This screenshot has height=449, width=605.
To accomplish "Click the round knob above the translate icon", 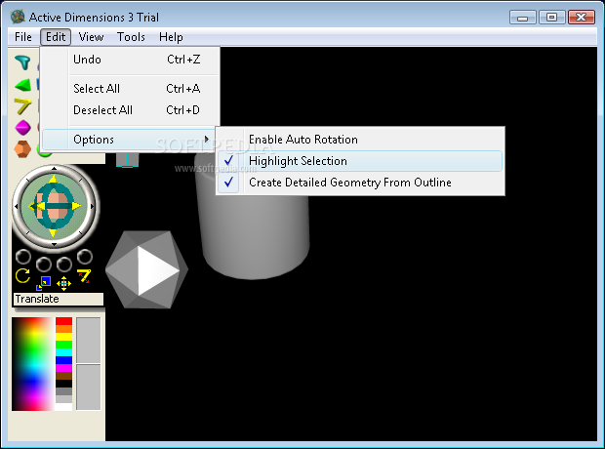I will pyautogui.click(x=64, y=265).
